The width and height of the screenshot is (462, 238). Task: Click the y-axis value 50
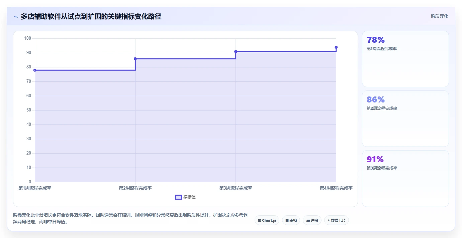click(28, 110)
